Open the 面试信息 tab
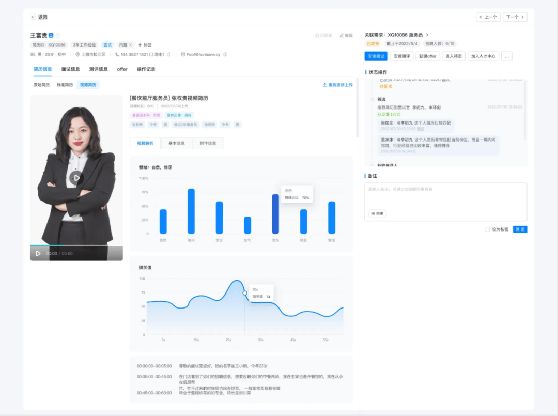 click(x=70, y=69)
